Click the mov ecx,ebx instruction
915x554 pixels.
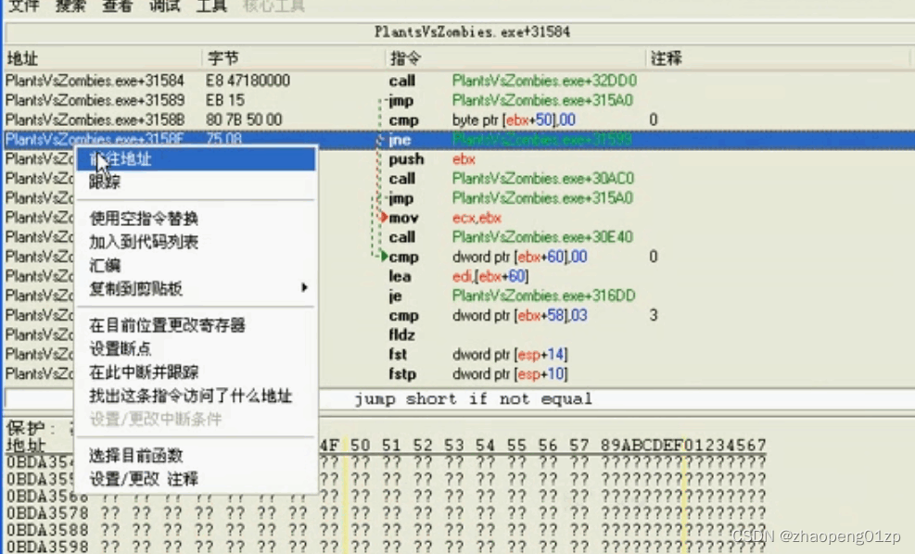click(445, 218)
